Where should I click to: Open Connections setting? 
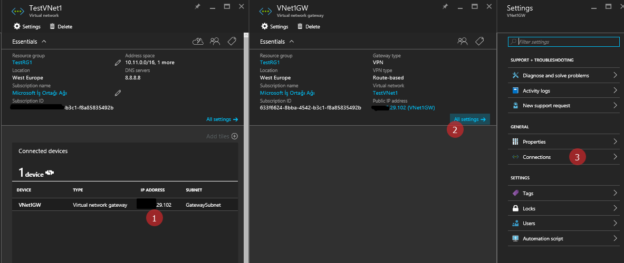click(564, 157)
